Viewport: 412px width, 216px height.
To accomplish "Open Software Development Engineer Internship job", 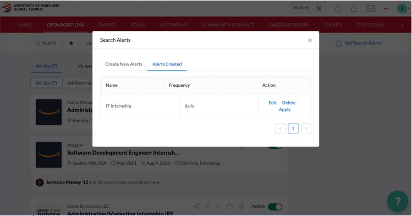I will point(123,153).
